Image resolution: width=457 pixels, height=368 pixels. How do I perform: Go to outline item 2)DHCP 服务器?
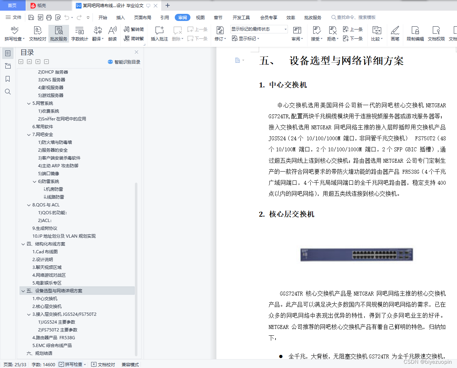point(53,72)
